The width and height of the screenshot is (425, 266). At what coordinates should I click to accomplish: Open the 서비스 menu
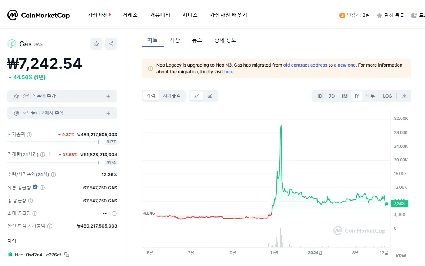(x=190, y=15)
